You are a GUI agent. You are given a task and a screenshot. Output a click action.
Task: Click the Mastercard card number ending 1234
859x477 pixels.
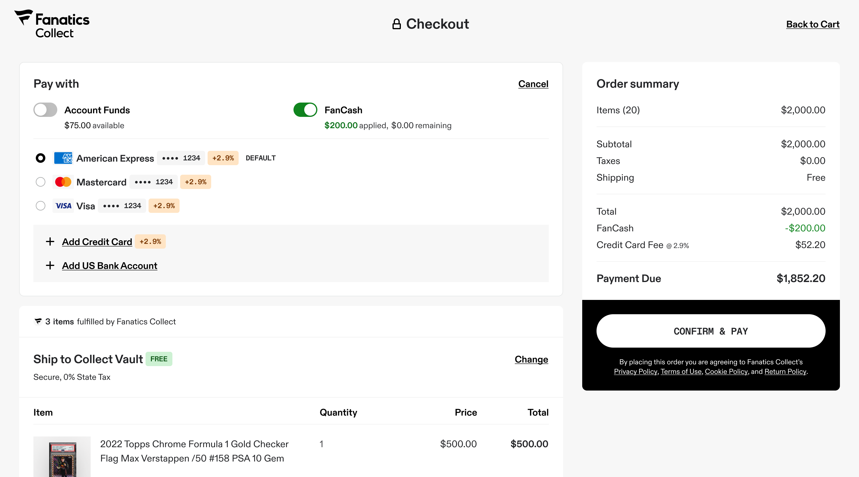pos(154,182)
